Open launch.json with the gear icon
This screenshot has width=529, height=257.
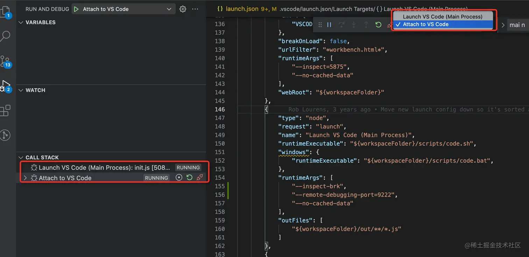(183, 9)
